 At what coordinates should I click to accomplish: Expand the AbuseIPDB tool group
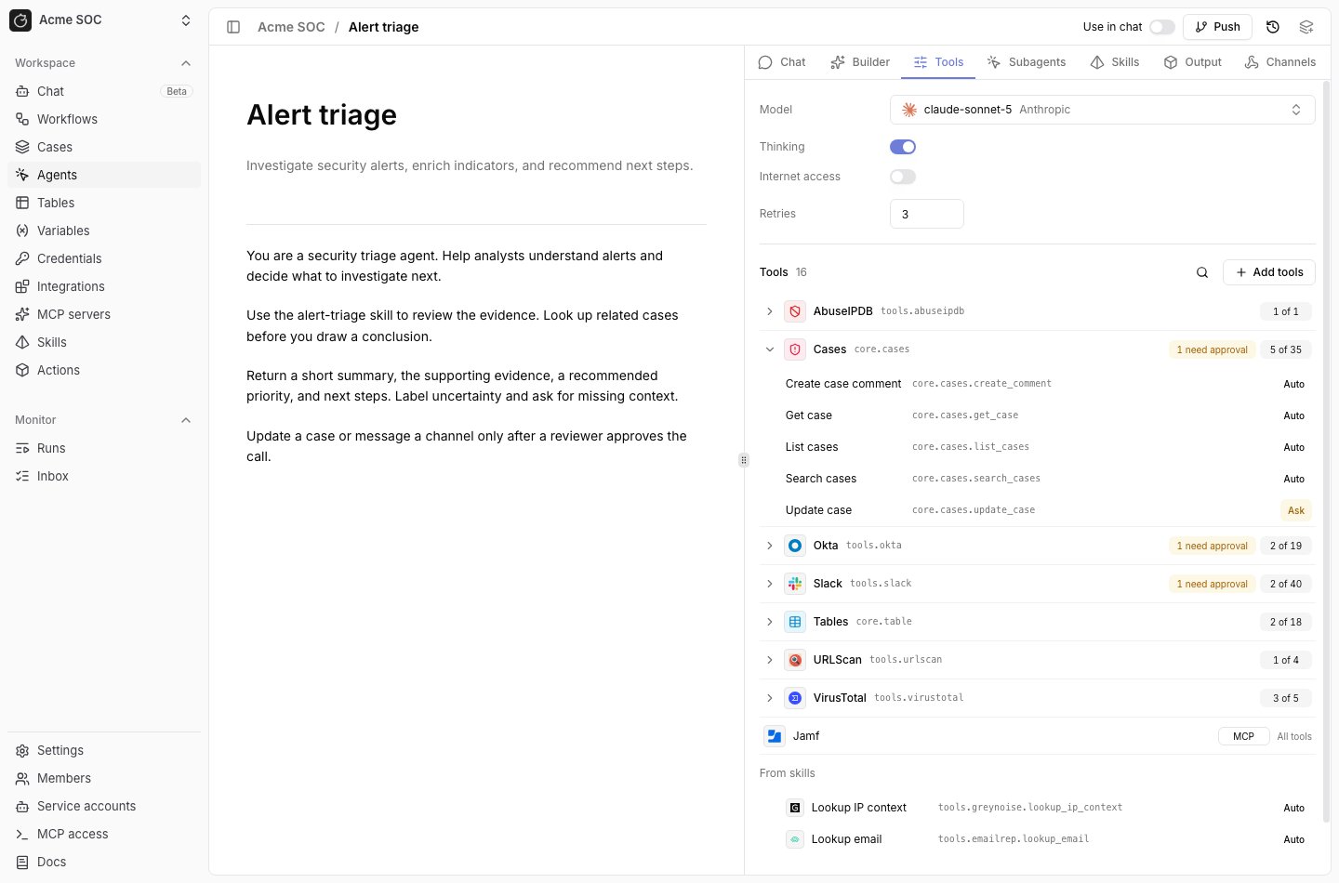click(769, 311)
